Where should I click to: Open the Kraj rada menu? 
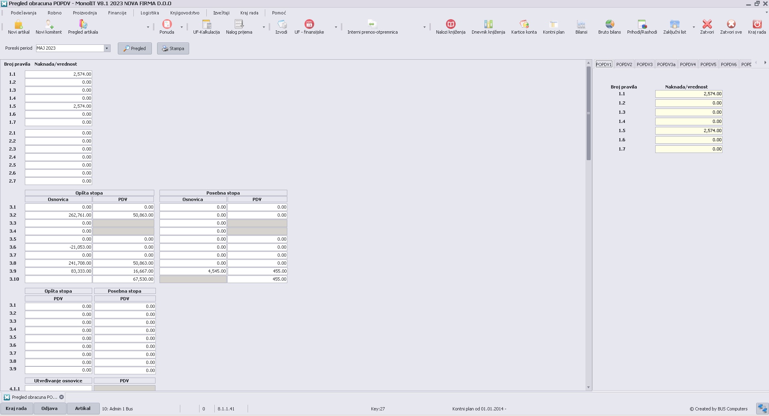pos(249,13)
